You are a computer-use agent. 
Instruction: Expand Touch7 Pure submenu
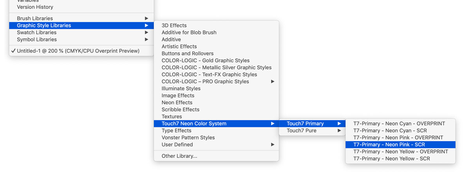pos(312,131)
